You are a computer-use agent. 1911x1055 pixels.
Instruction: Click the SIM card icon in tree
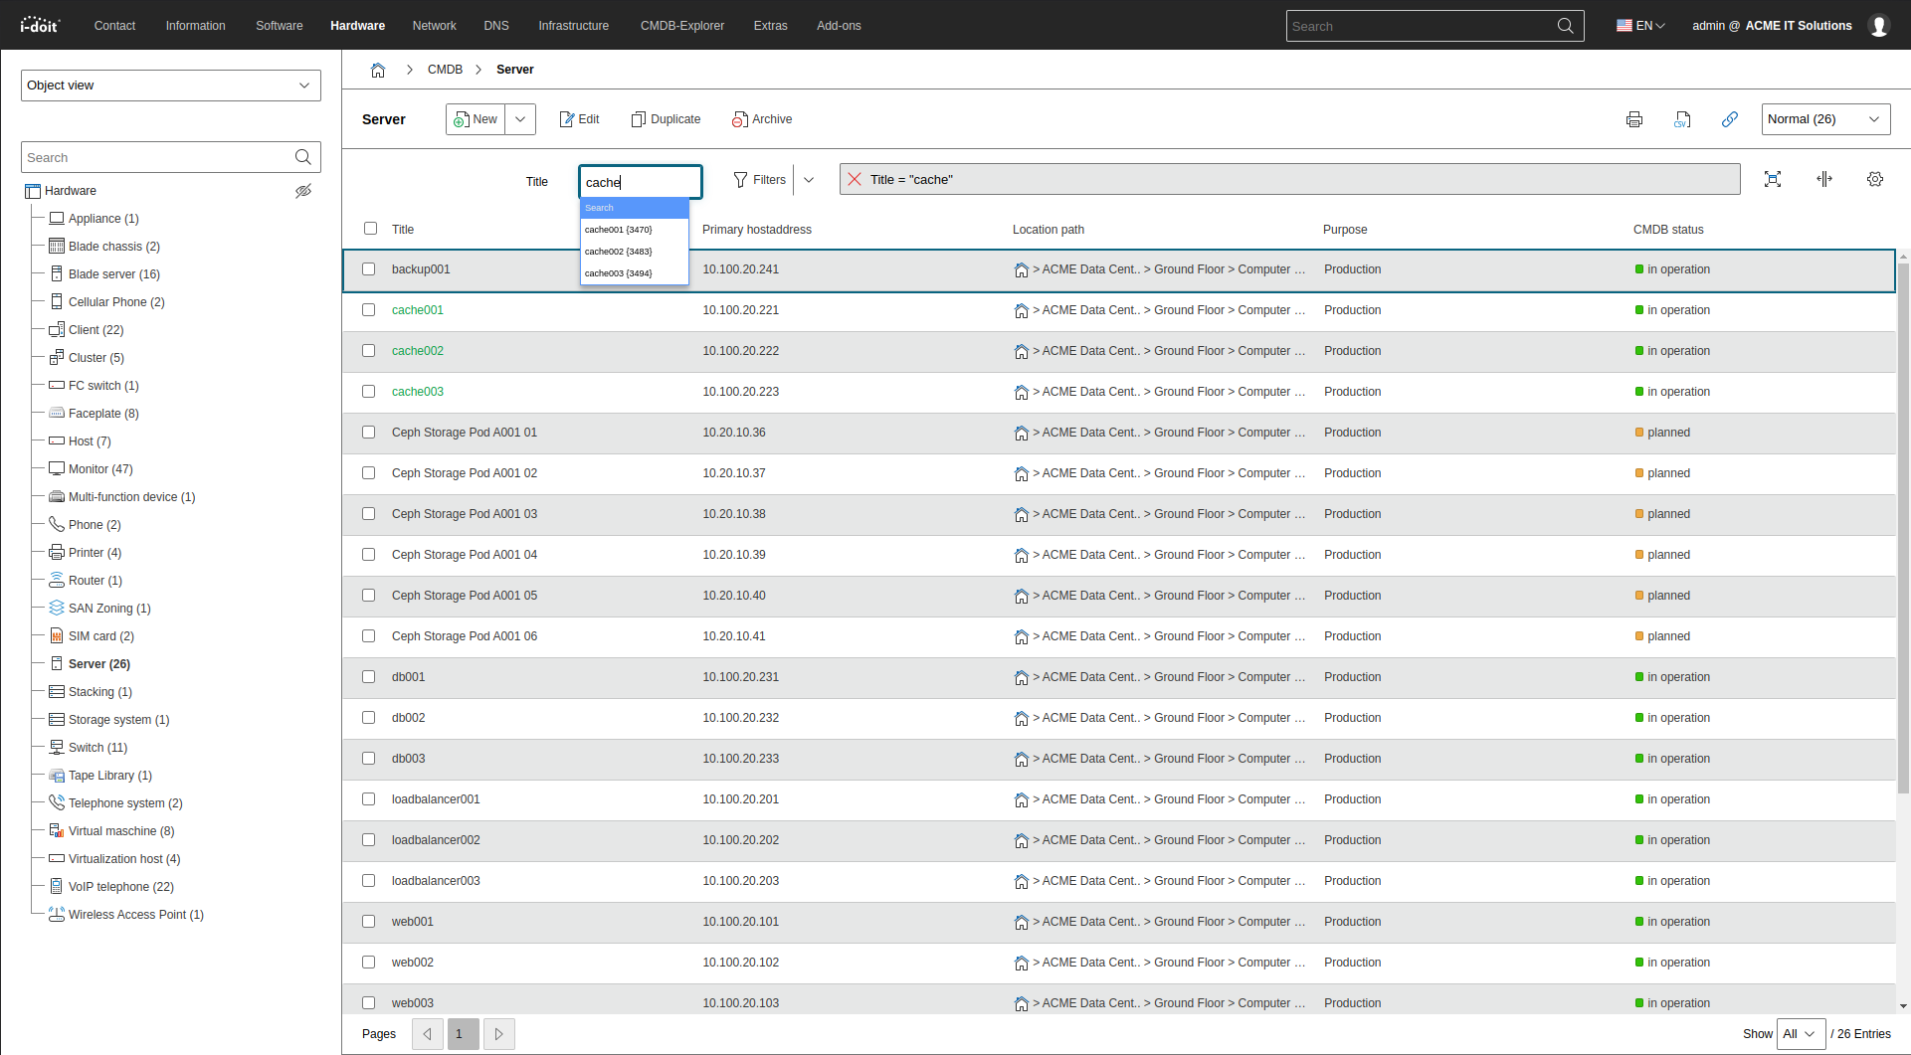point(57,635)
